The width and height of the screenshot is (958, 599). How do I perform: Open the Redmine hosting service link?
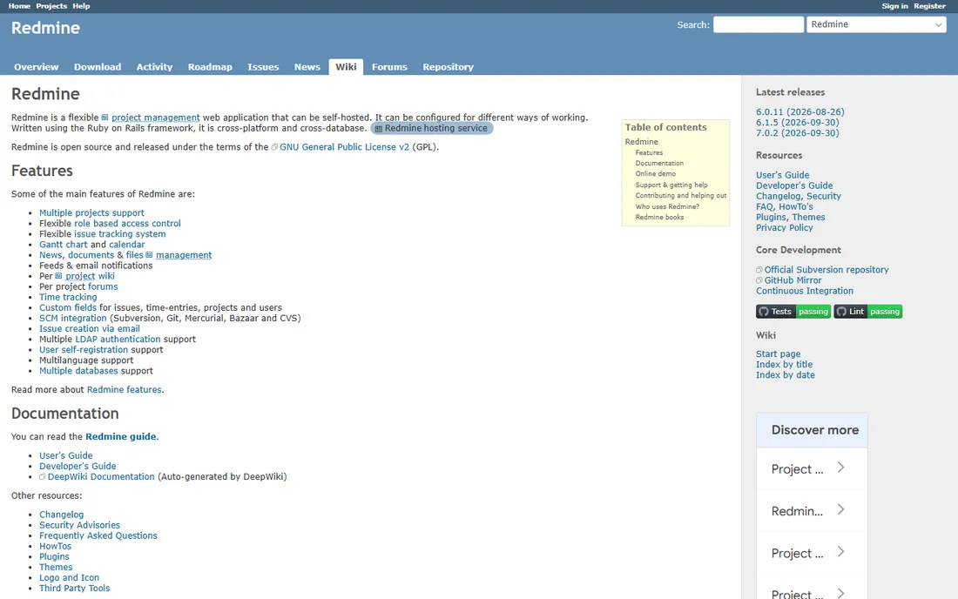[x=431, y=128]
